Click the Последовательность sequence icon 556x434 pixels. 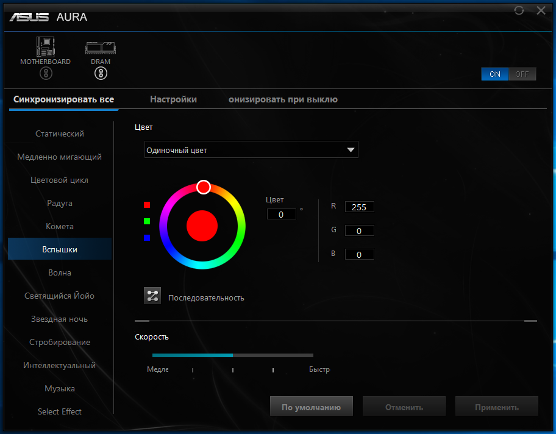pos(152,296)
